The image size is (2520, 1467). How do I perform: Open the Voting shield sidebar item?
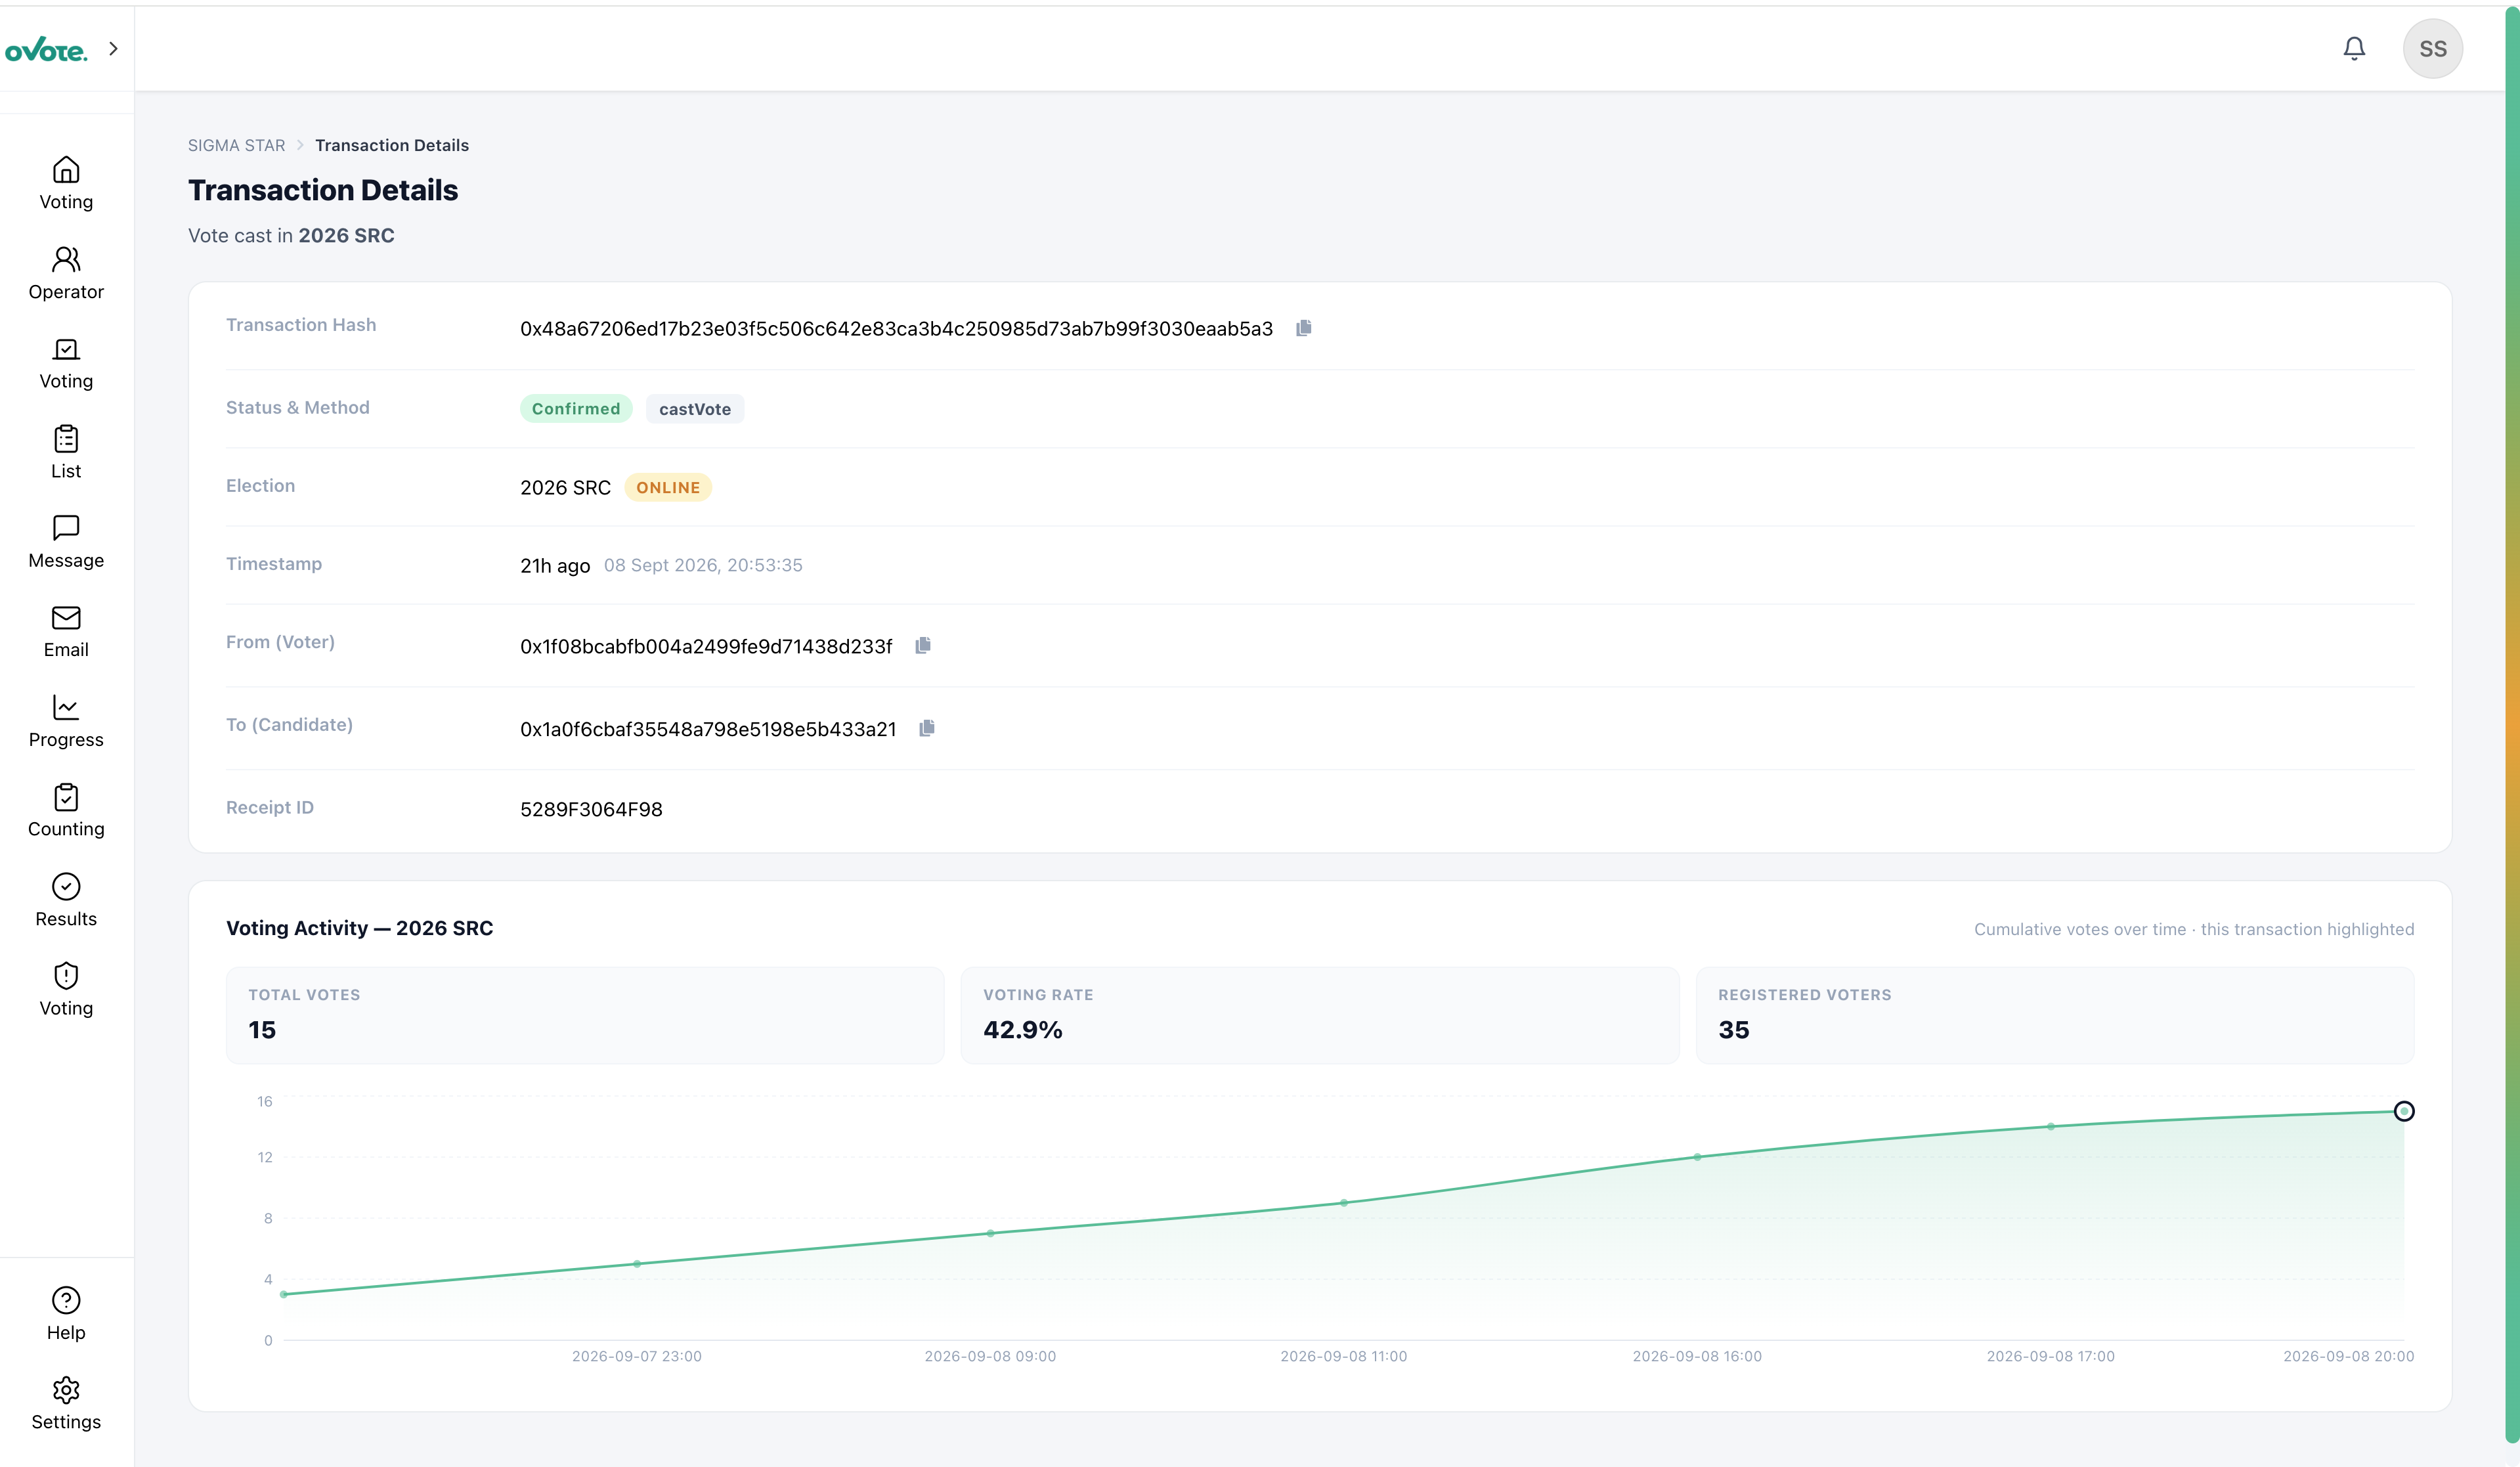point(66,989)
